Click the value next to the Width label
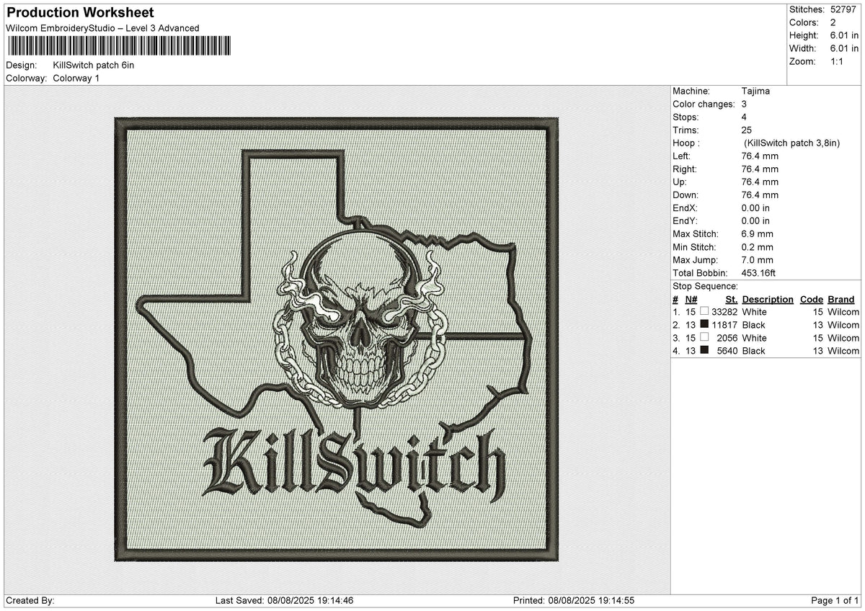 tap(844, 48)
